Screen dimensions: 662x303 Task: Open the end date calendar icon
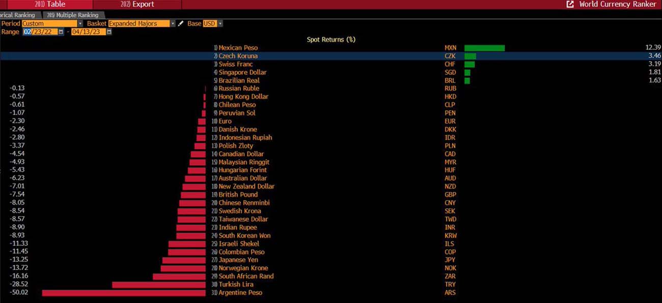(109, 32)
